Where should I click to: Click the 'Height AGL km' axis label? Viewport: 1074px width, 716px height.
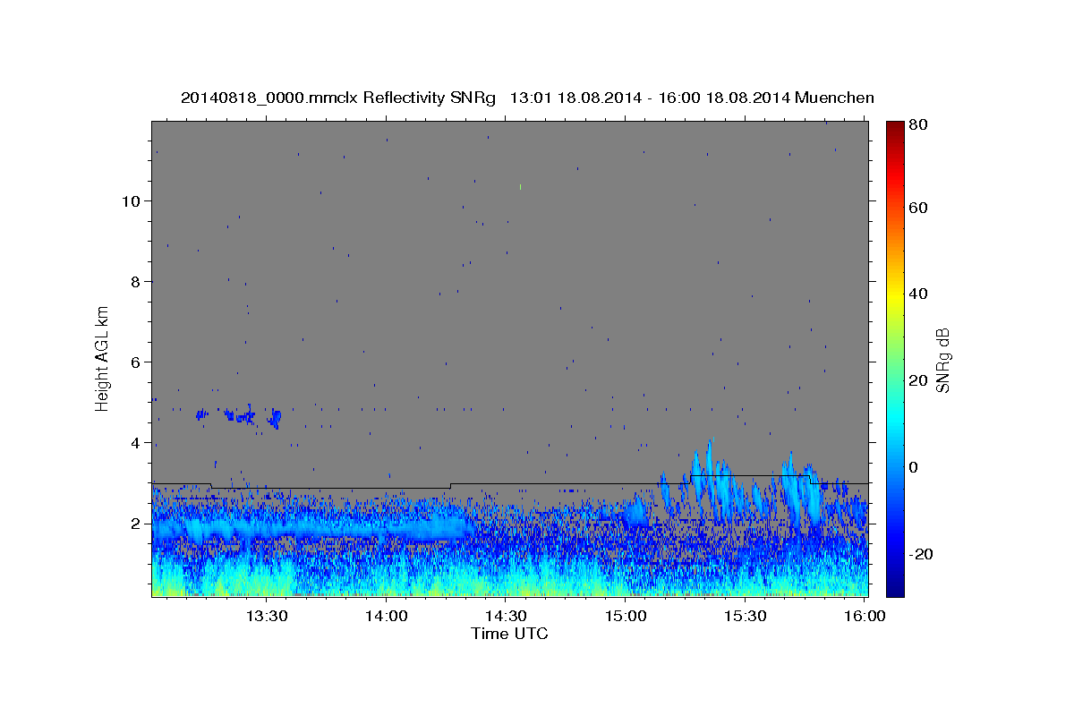[102, 358]
